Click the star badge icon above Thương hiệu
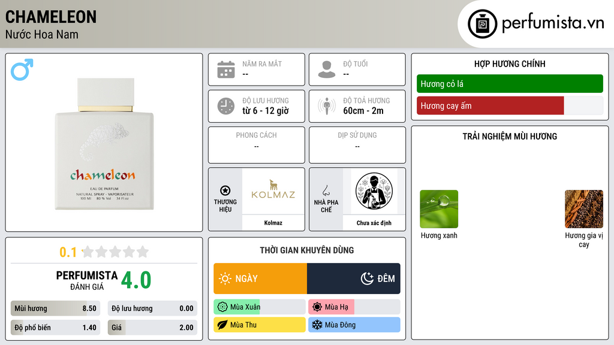Viewport: 614px width, 345px height. point(225,190)
